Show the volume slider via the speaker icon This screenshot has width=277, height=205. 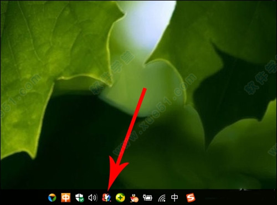point(93,198)
